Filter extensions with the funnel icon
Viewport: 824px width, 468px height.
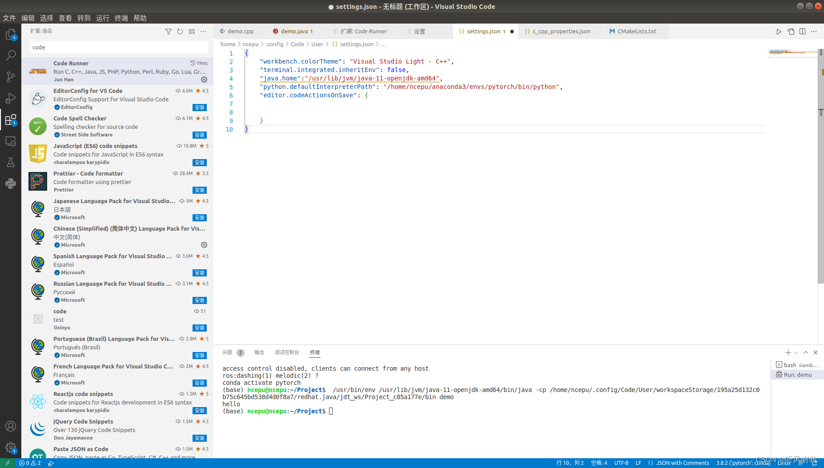169,32
